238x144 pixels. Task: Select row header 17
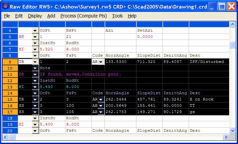click(10, 112)
